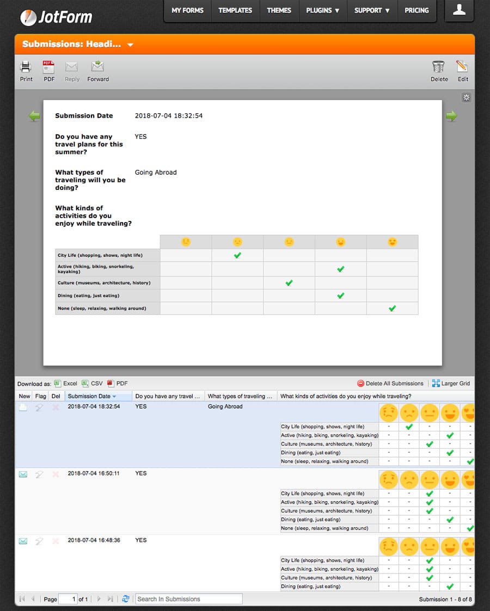Viewport: 490px width, 611px height.
Task: Click 'Do you have any travel' column header
Action: click(x=168, y=396)
